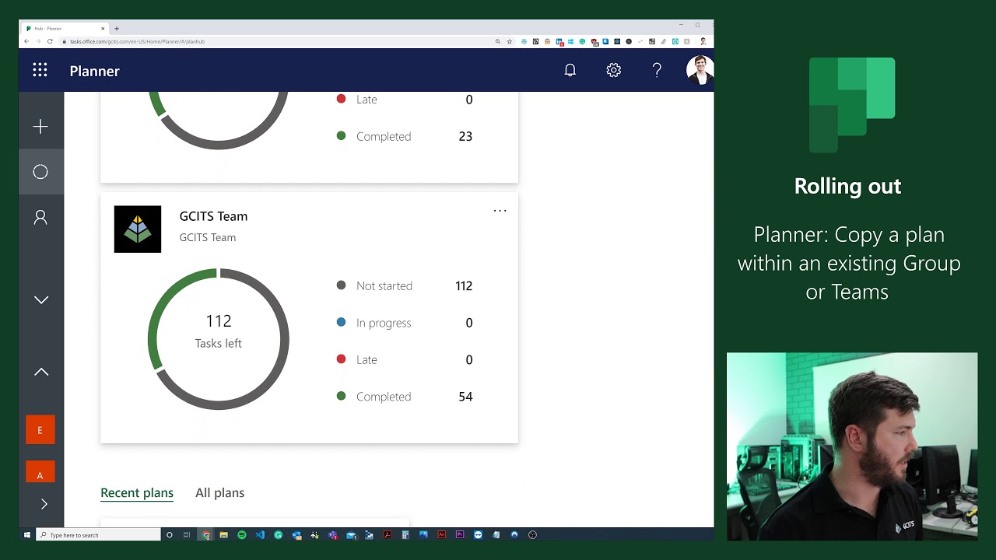The width and height of the screenshot is (996, 560).
Task: Open TeamViewer from the taskbar
Action: (x=478, y=535)
